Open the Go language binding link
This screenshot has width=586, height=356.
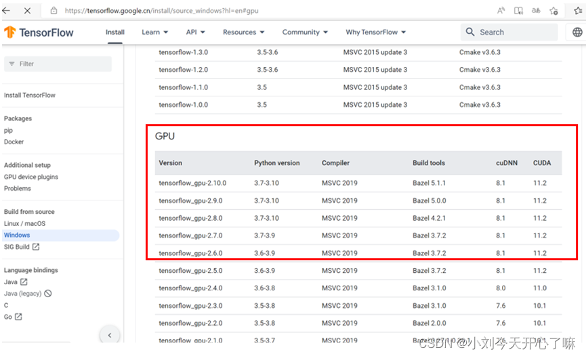[x=8, y=317]
